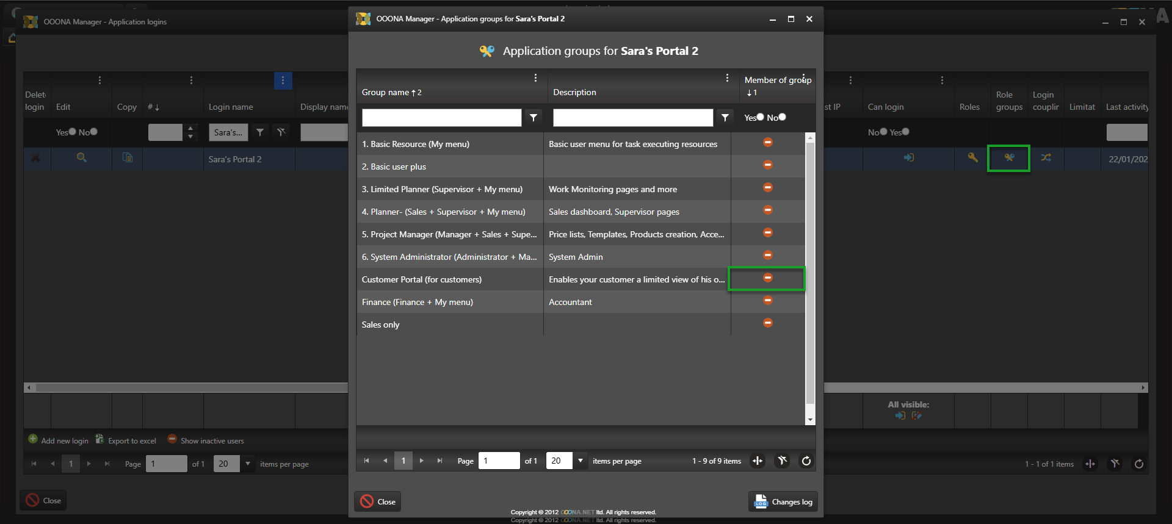The height and width of the screenshot is (524, 1172).
Task: Click Login coupling icon in Sara's Portal 2 row
Action: click(x=1046, y=158)
